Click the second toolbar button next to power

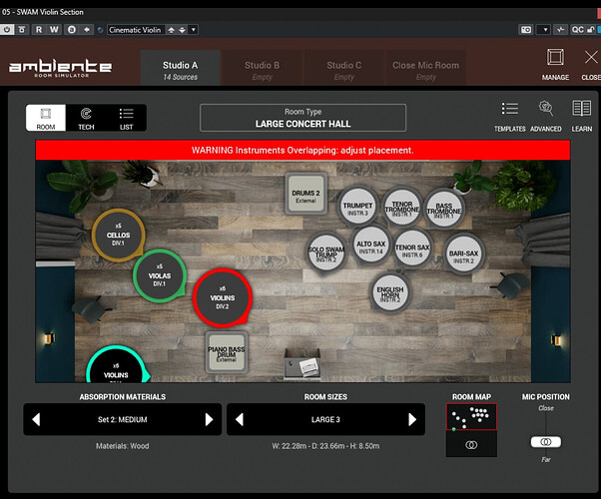[x=22, y=30]
